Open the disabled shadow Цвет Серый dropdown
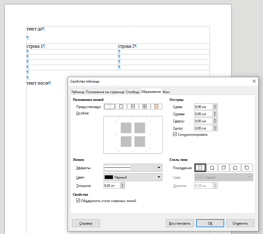Image resolution: width=263 pixels, height=234 pixels. coord(224,177)
